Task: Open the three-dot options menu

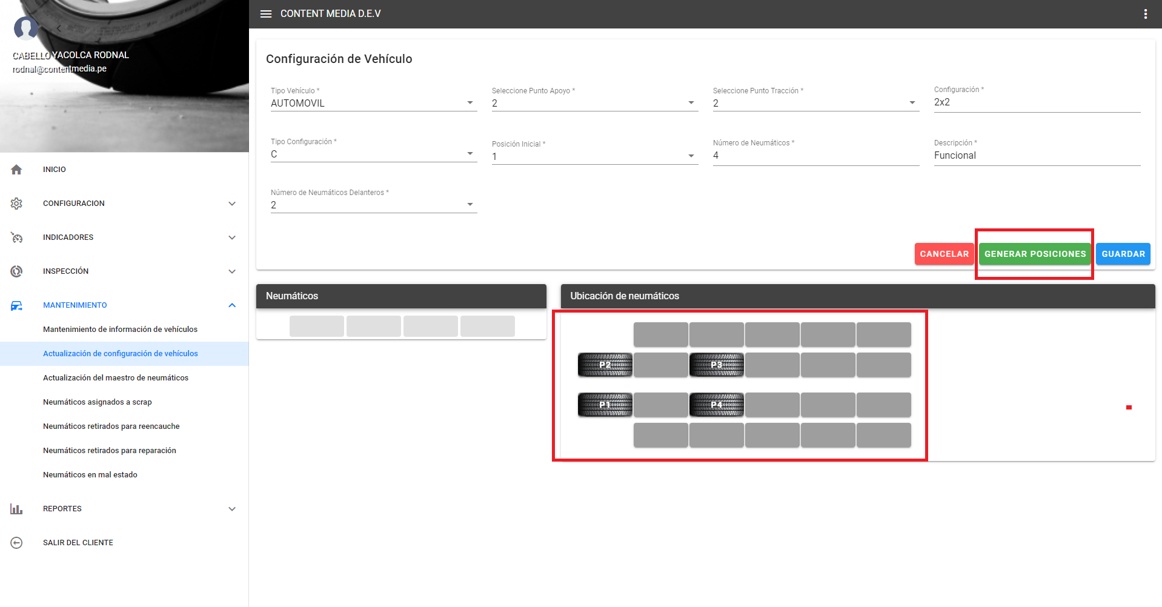Action: tap(1145, 14)
